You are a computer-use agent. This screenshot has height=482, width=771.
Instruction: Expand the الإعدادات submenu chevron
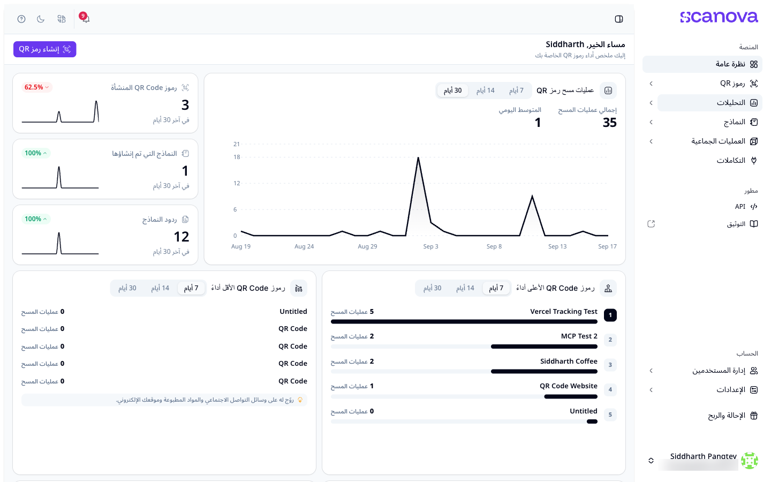651,390
